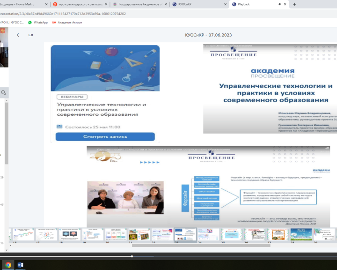The width and height of the screenshot is (337, 270).
Task: Open the WhatsApp bookmark
Action: pyautogui.click(x=38, y=22)
